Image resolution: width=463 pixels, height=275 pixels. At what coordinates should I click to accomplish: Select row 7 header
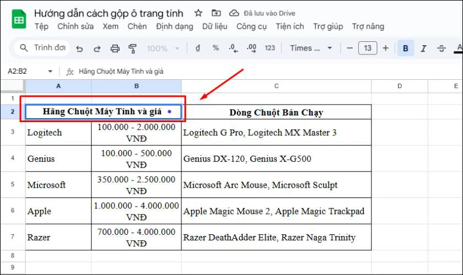click(x=13, y=237)
